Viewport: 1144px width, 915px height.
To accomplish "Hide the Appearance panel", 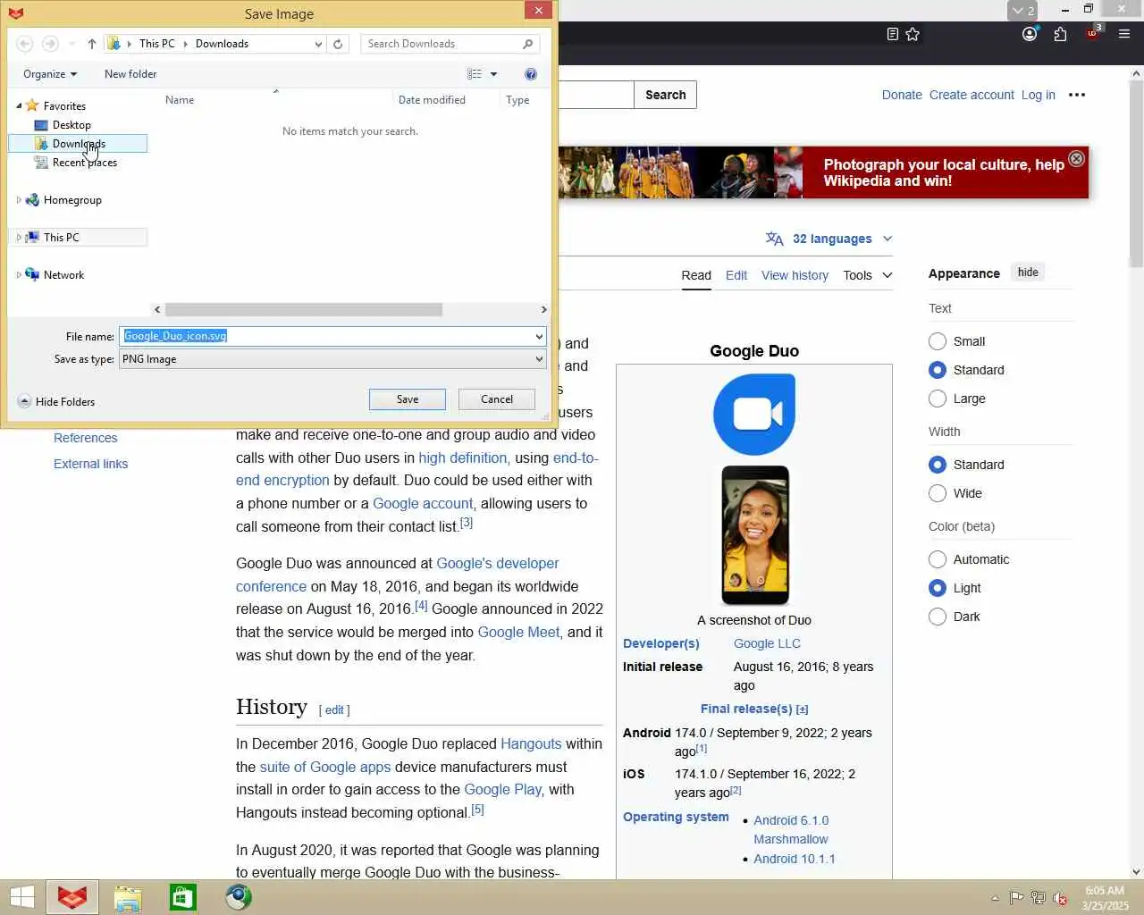I will 1028,273.
